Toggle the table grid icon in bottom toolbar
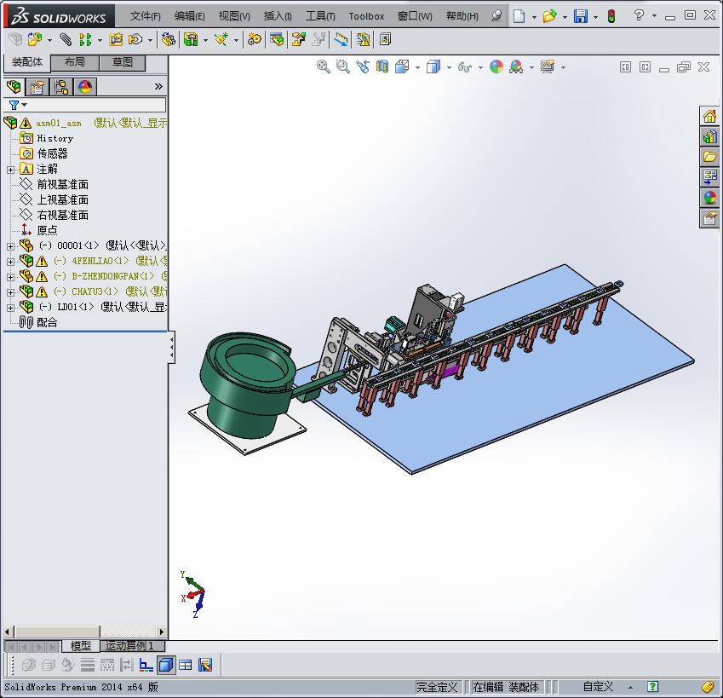This screenshot has height=698, width=723. click(186, 665)
